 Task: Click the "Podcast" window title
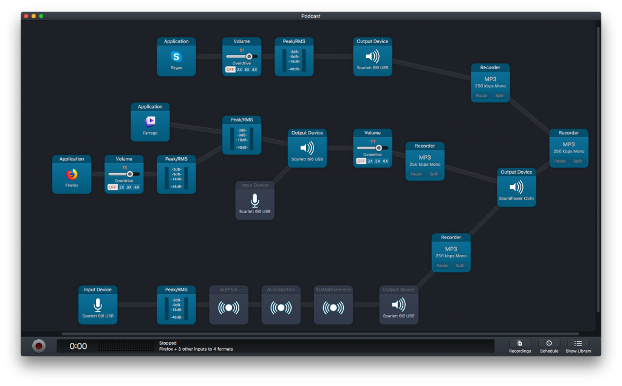point(310,16)
